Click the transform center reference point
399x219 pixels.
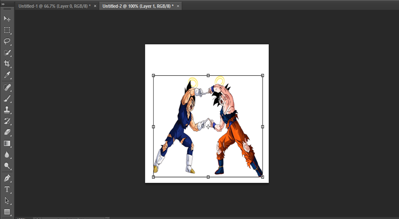(208, 127)
